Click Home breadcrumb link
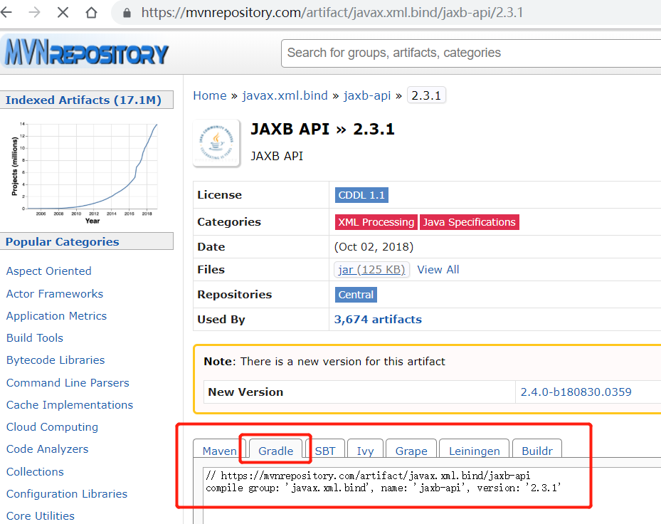The image size is (661, 524). pyautogui.click(x=209, y=95)
